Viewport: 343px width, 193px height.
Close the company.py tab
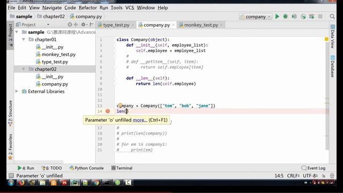coord(173,25)
